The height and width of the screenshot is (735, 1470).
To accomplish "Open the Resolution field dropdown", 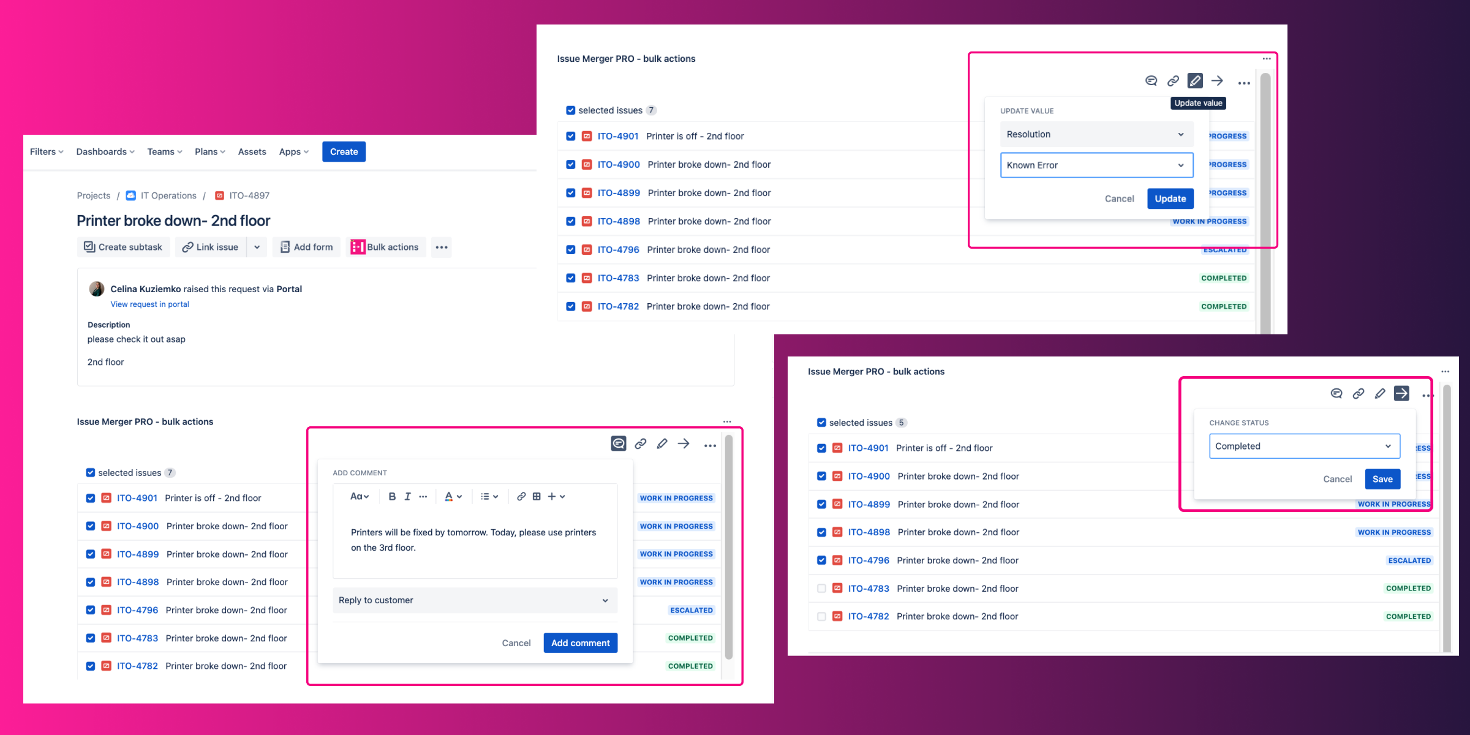I will [1096, 134].
